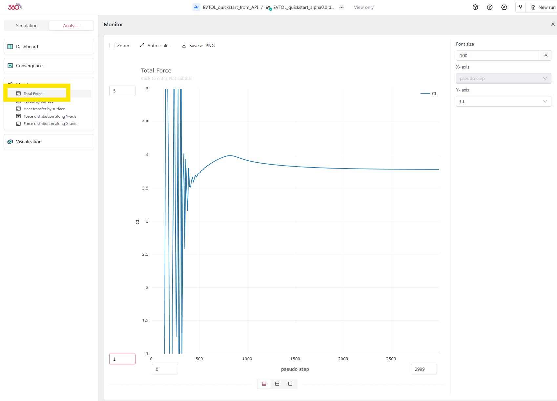Open Heat transfer by surface monitor

point(44,109)
